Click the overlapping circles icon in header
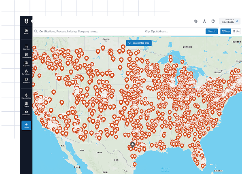242x193 pixels. pyautogui.click(x=196, y=21)
